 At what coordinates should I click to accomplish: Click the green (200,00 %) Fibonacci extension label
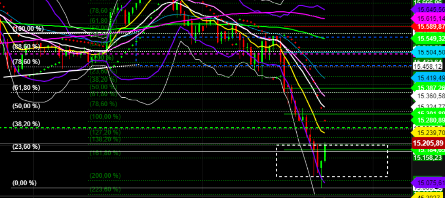(105, 175)
